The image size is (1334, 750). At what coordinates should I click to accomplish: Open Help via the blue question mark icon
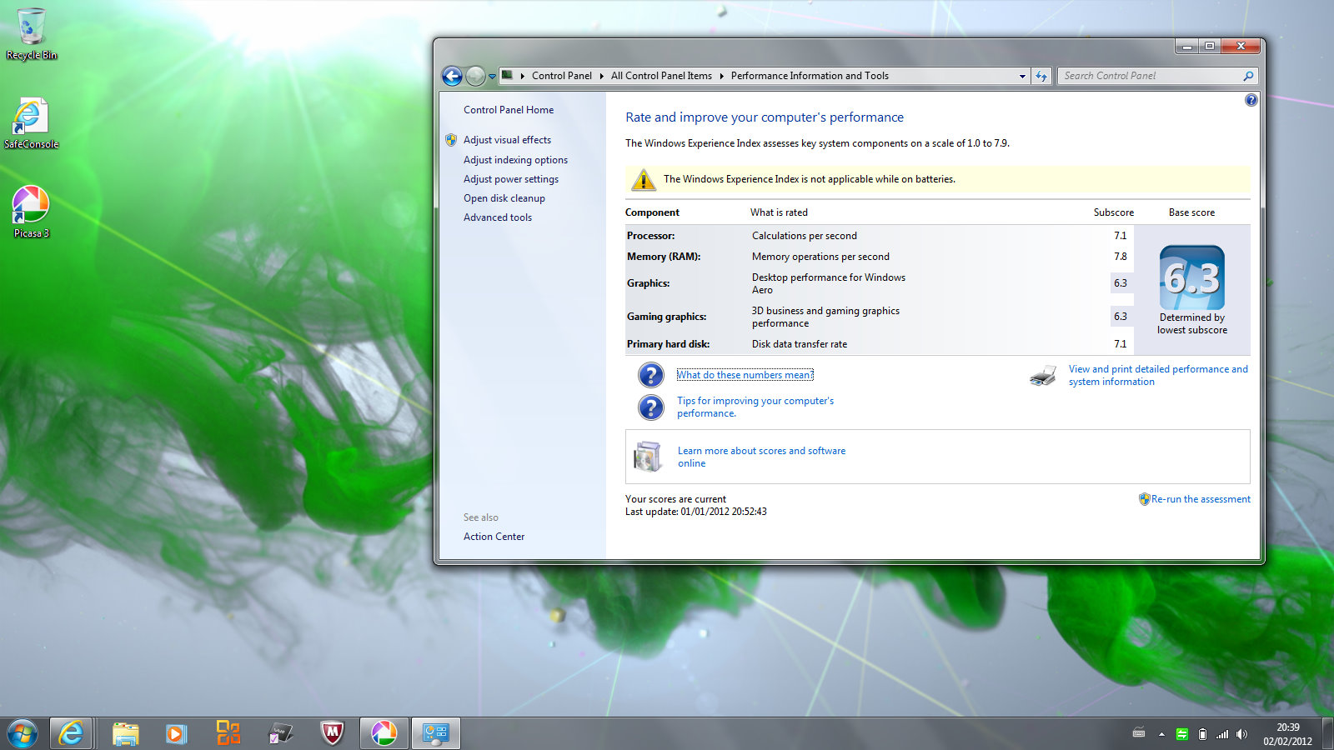click(1251, 100)
